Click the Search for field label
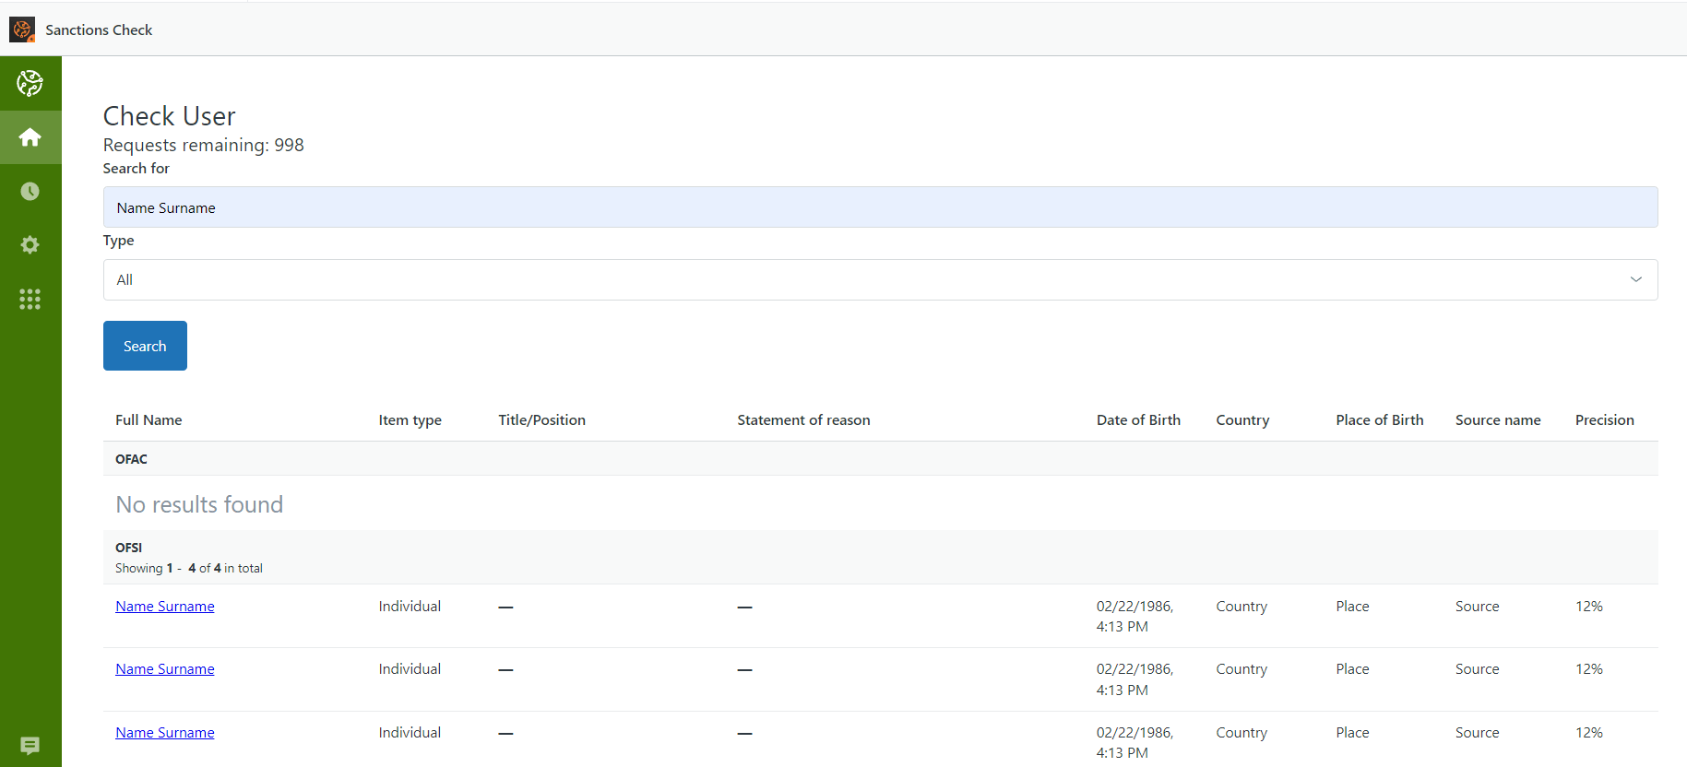 136,169
